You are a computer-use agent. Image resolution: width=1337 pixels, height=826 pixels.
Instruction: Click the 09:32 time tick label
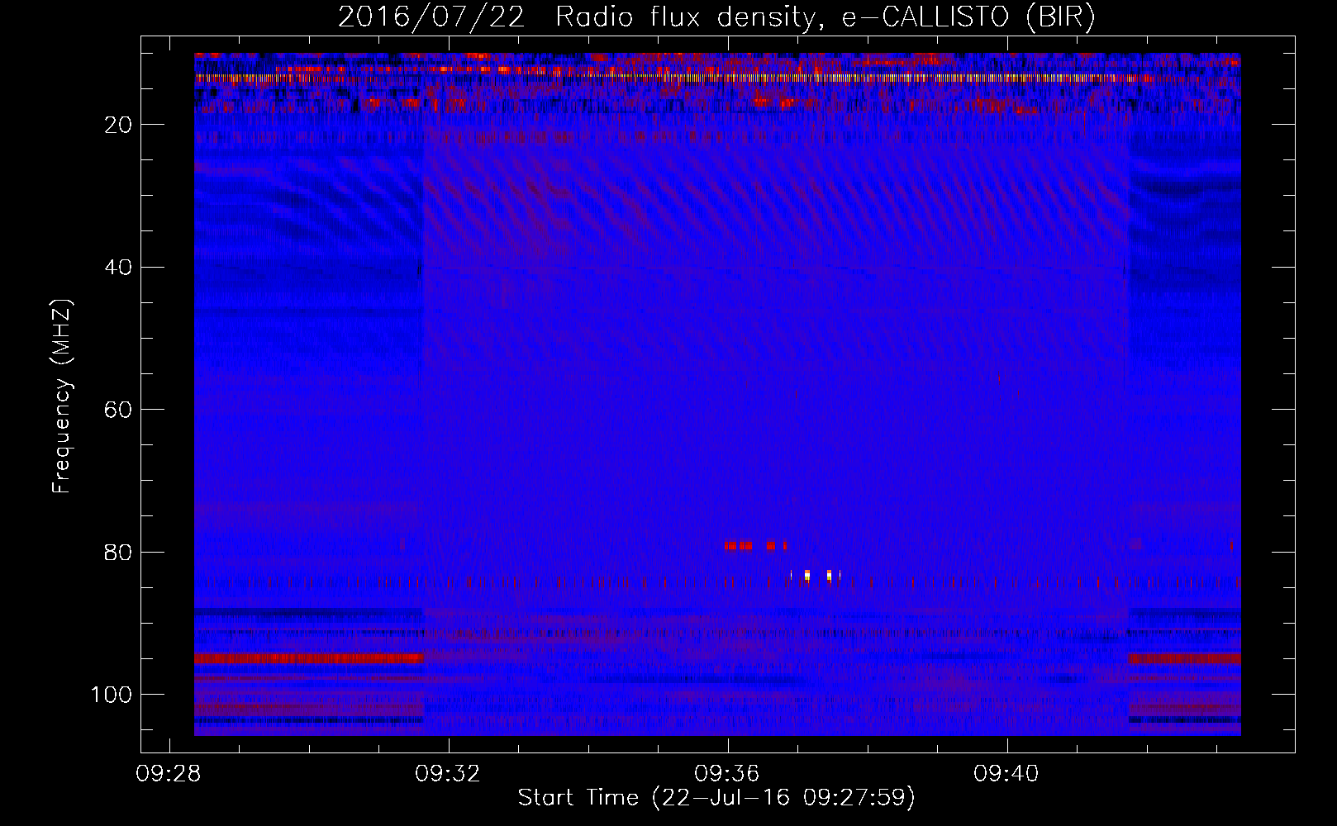click(x=448, y=775)
